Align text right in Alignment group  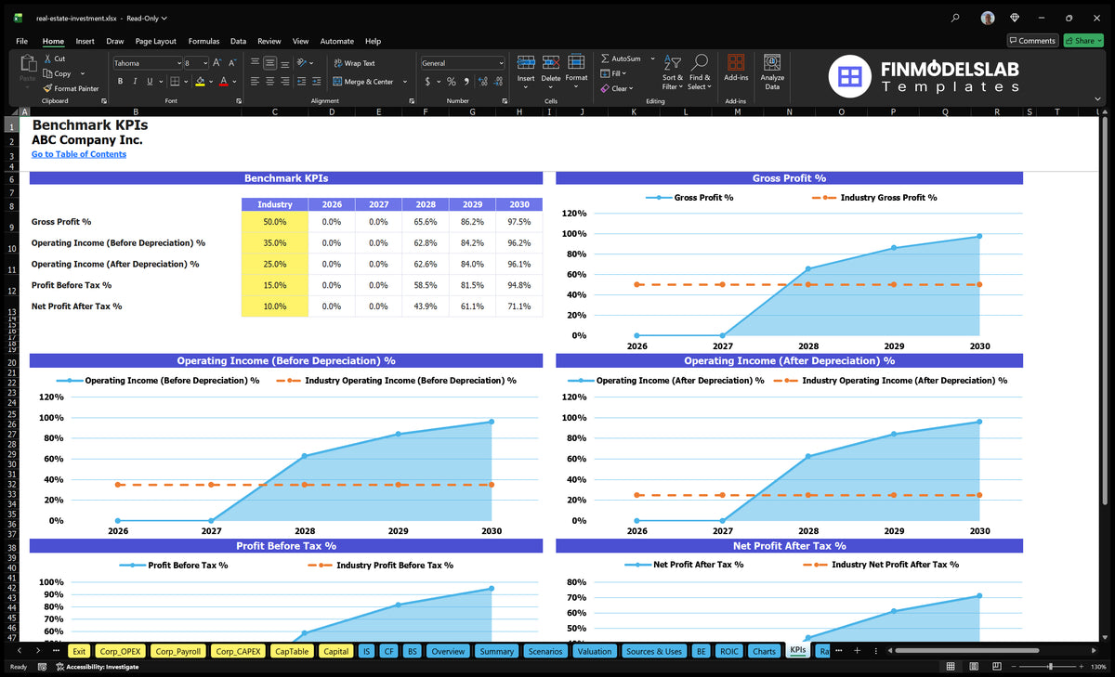click(x=285, y=82)
